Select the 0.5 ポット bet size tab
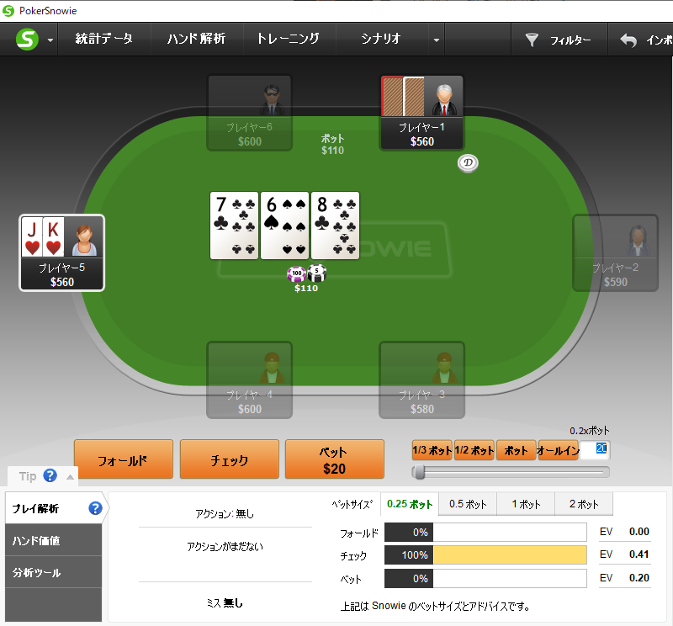This screenshot has height=626, width=673. tap(468, 504)
